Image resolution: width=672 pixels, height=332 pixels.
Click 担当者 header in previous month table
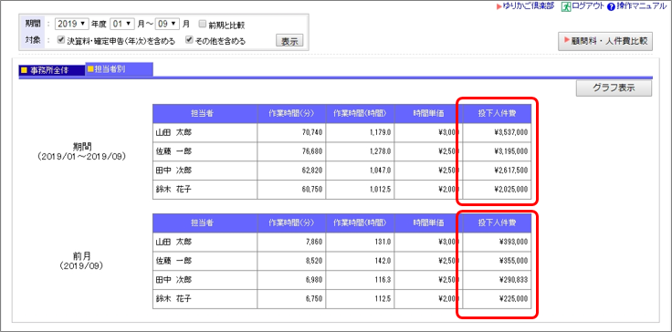pyautogui.click(x=205, y=223)
